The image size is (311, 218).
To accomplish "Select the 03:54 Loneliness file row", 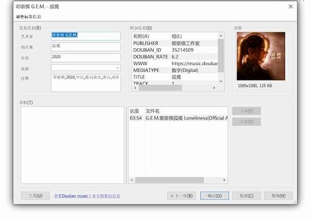I will point(178,118).
